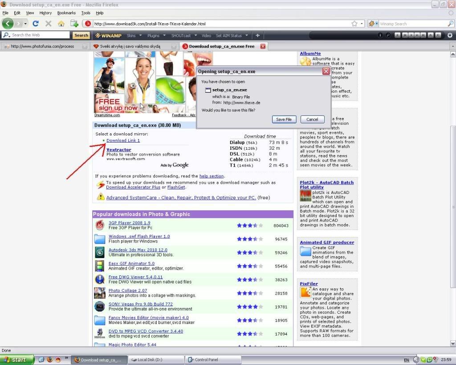This screenshot has width=456, height=365.
Task: Click Cancel in the download dialog
Action: point(312,119)
